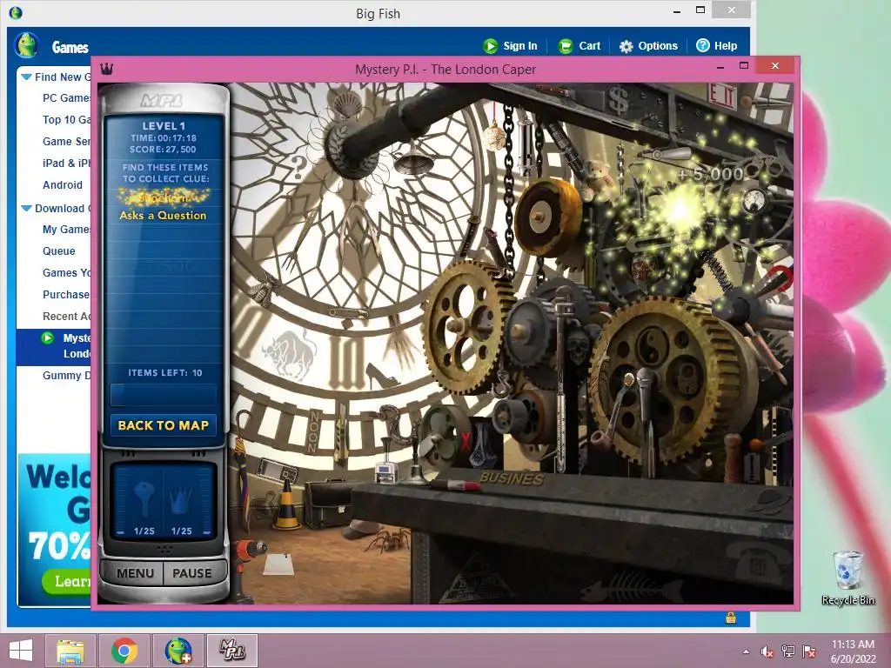This screenshot has height=668, width=891.
Task: Launch Chrome from taskbar
Action: [x=124, y=651]
